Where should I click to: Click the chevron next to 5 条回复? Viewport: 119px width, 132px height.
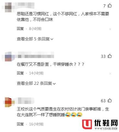[x=52, y=39]
